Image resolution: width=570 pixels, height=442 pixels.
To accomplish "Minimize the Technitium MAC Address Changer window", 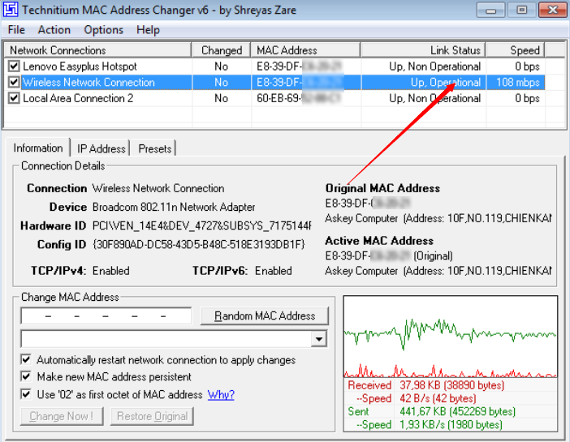I will tap(490, 10).
